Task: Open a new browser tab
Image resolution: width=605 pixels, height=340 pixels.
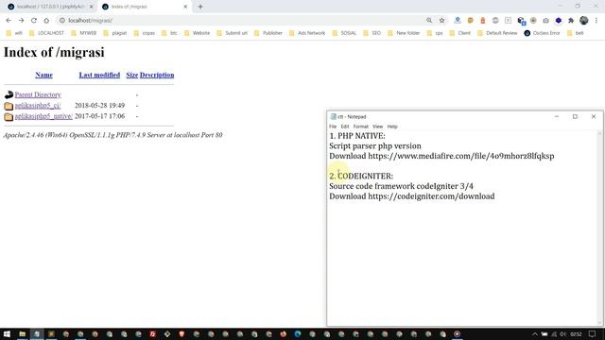Action: click(x=200, y=7)
